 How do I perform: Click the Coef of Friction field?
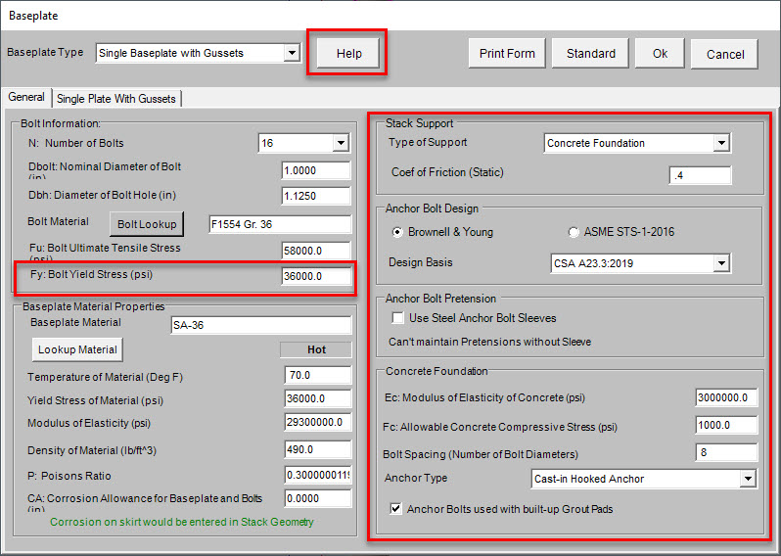point(700,176)
